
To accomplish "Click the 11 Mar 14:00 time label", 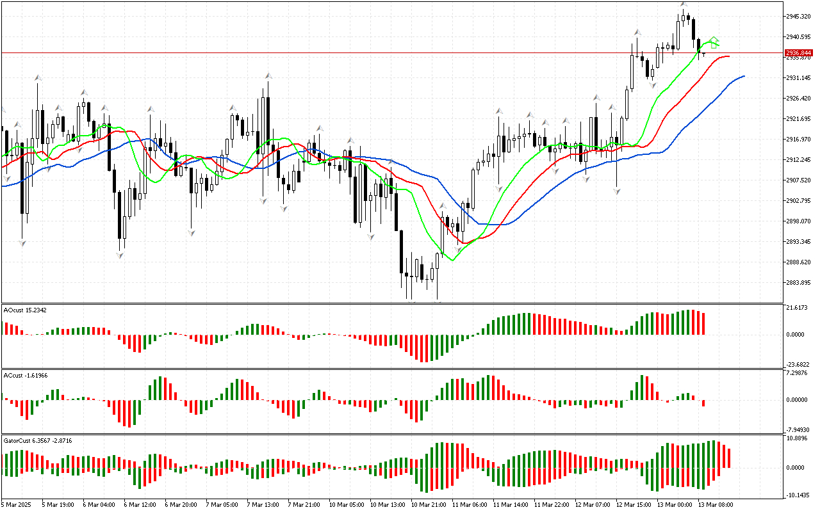I will [511, 505].
